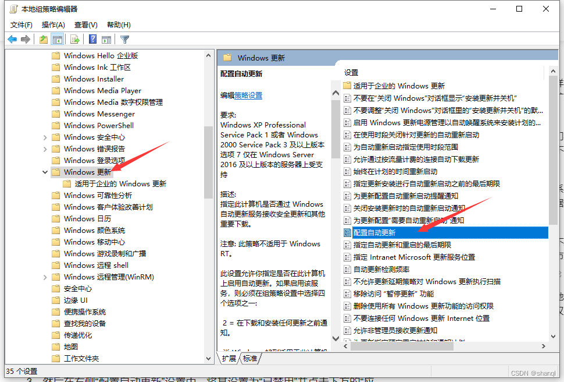
Task: Open the 帮助(H) menu
Action: click(119, 25)
